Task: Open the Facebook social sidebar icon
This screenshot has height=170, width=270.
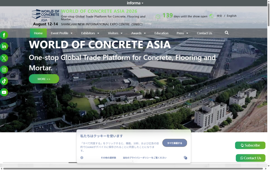Action: pos(4,35)
